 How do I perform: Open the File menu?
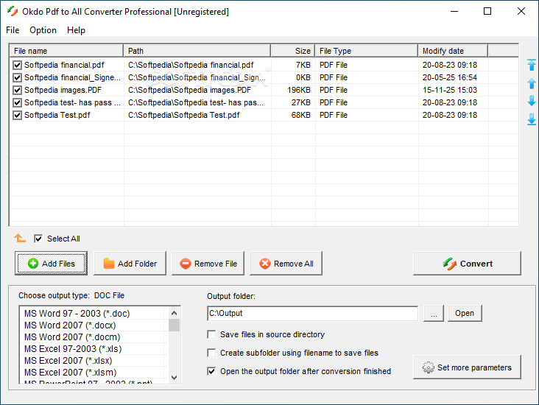pyautogui.click(x=13, y=30)
